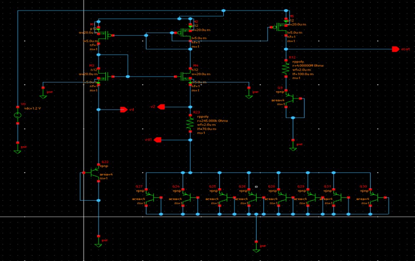Click the vout output pin
This screenshot has height=261, width=415.
396,48
